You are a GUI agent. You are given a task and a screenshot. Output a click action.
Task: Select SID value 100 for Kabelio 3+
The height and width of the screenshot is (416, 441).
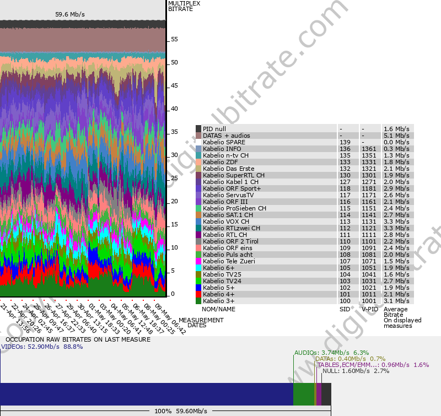tap(345, 301)
